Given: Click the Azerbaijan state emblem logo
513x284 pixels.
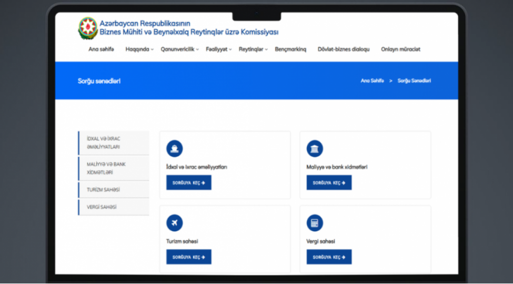Looking at the screenshot, I should [87, 28].
